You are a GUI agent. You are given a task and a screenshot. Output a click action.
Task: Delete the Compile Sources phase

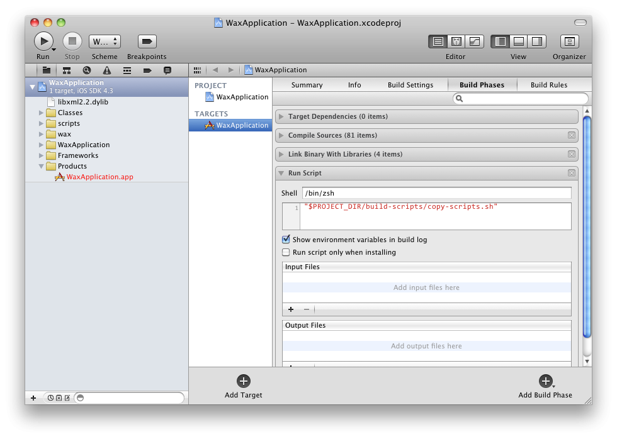point(572,135)
